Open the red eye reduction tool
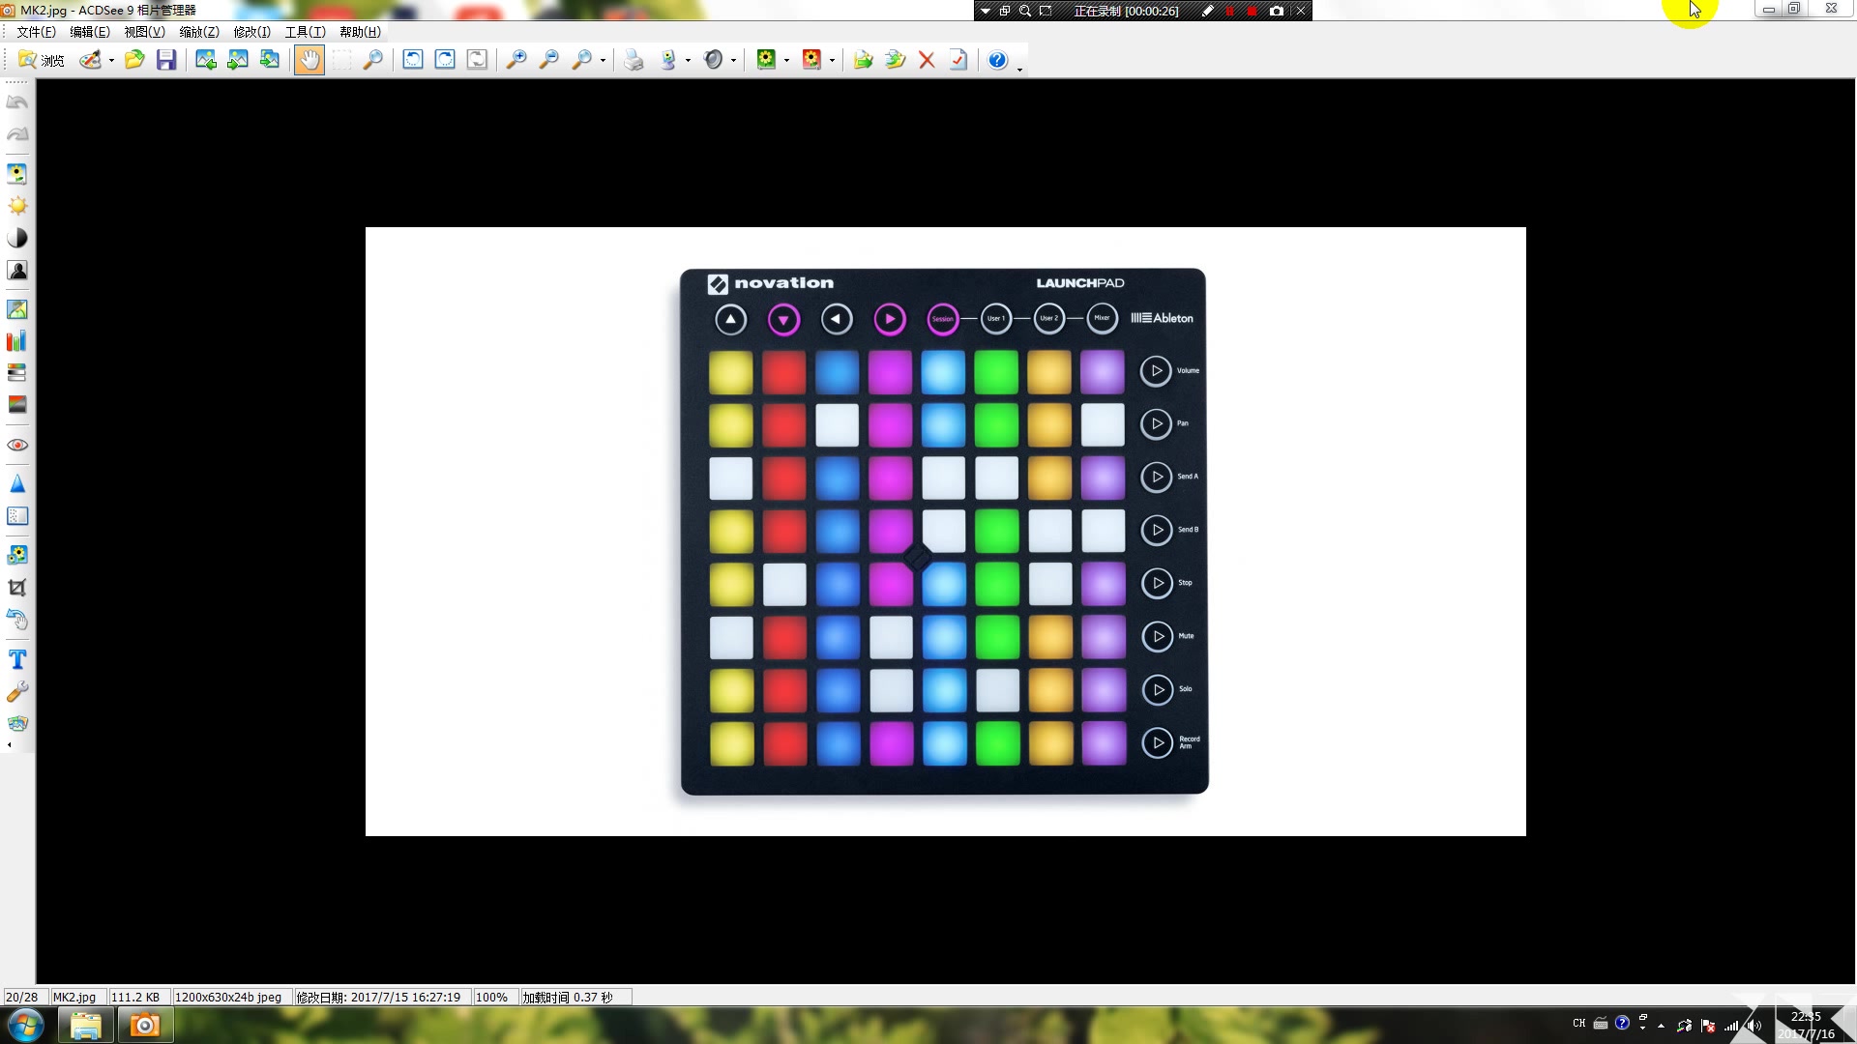This screenshot has height=1044, width=1857. [x=17, y=445]
